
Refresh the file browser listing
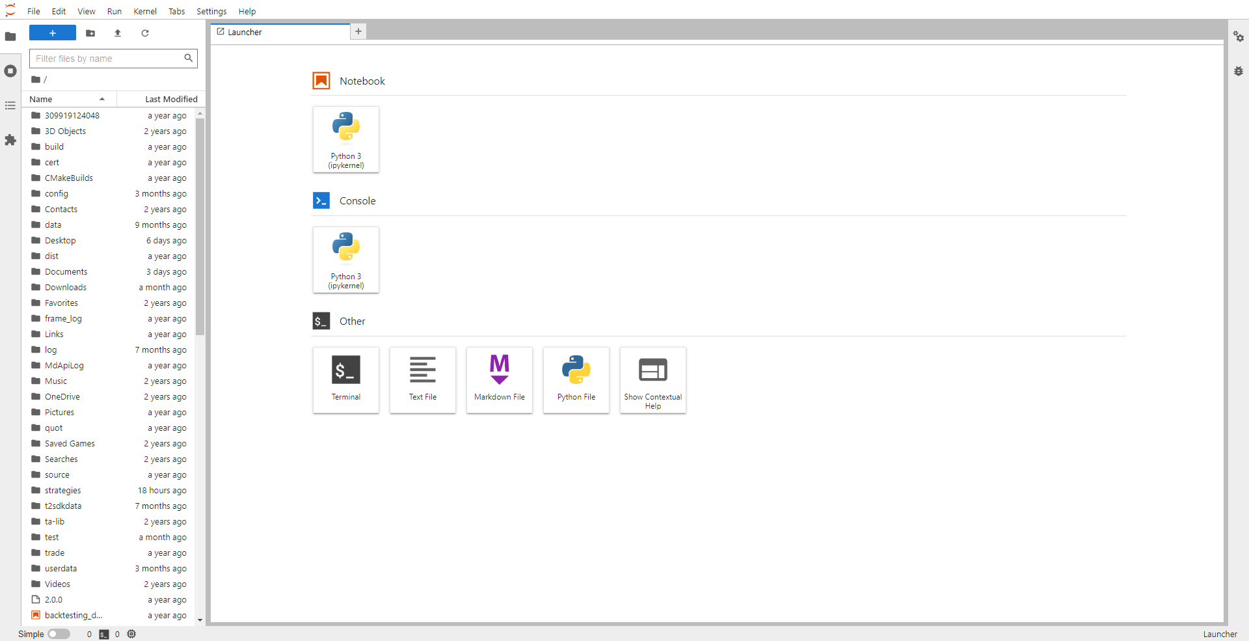(x=145, y=33)
